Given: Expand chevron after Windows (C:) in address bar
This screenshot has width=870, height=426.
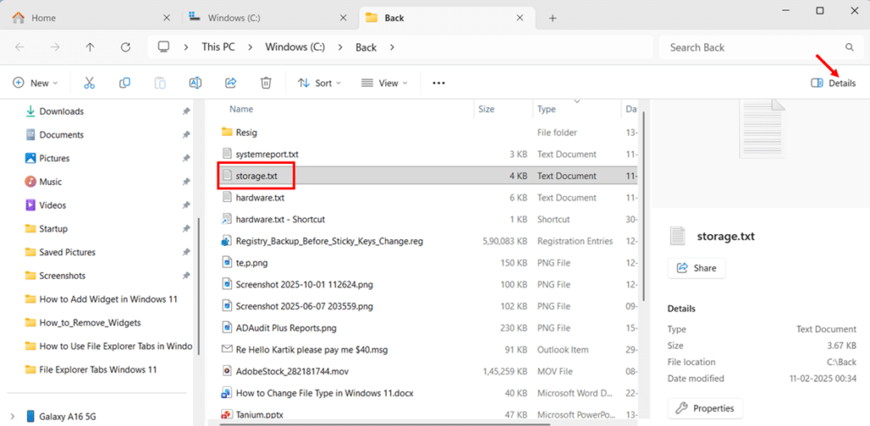Looking at the screenshot, I should click(341, 47).
